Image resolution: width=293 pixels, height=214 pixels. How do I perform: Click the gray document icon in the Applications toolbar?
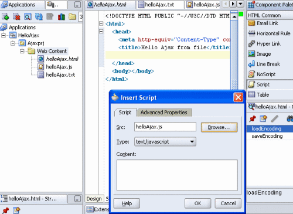50,16
